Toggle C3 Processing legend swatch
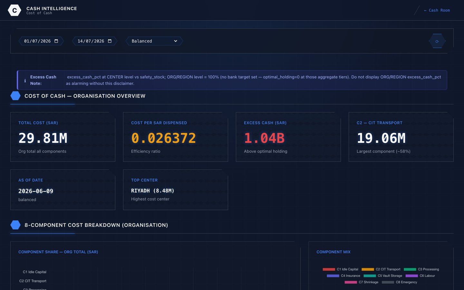Viewport: 464px width, 290px height. click(x=410, y=269)
